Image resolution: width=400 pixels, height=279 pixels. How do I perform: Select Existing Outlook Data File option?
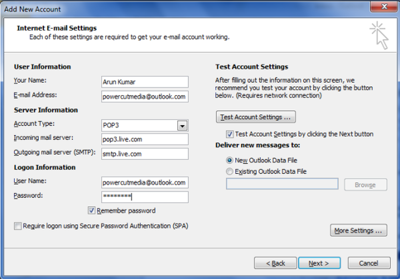point(230,171)
